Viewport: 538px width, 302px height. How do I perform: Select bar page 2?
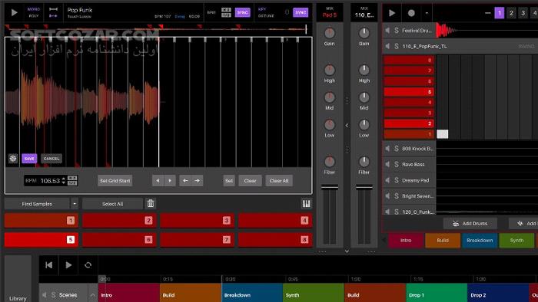click(x=511, y=13)
